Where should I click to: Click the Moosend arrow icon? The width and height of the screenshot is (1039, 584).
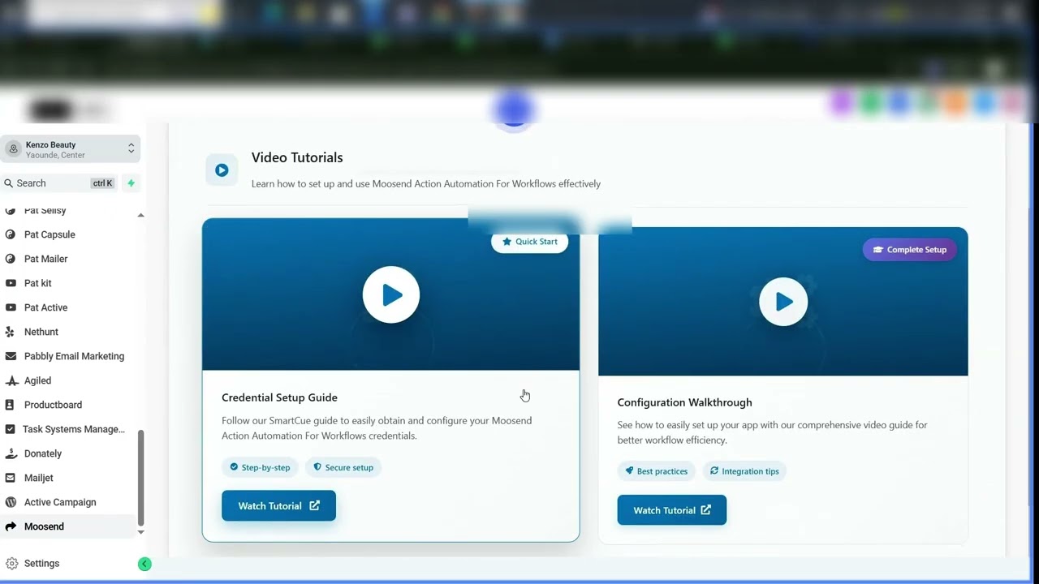pyautogui.click(x=11, y=526)
